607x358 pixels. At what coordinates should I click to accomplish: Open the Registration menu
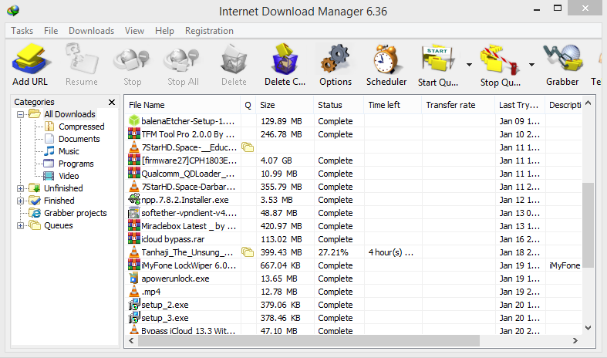pyautogui.click(x=209, y=31)
